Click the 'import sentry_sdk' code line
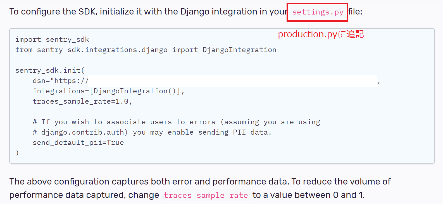The image size is (443, 204). click(52, 40)
